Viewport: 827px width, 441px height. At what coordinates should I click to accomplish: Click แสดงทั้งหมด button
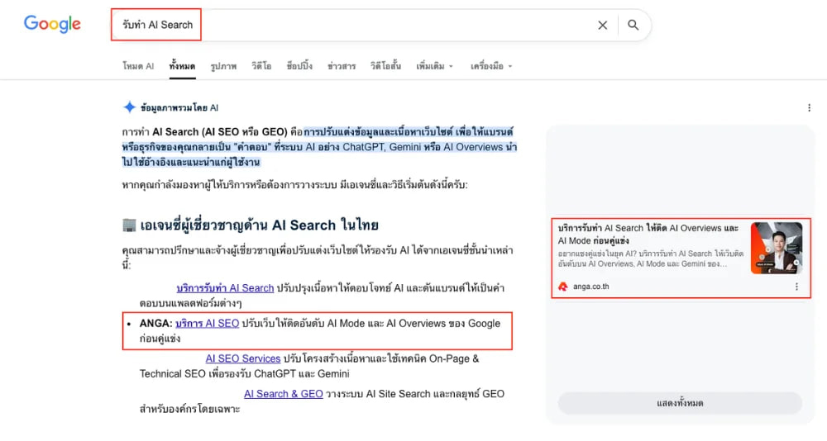(x=680, y=403)
